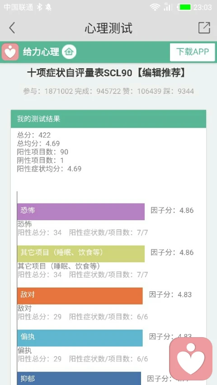Select the light blue 偏执 bar
Image resolution: width=217 pixels, height=385 pixels.
[80, 338]
